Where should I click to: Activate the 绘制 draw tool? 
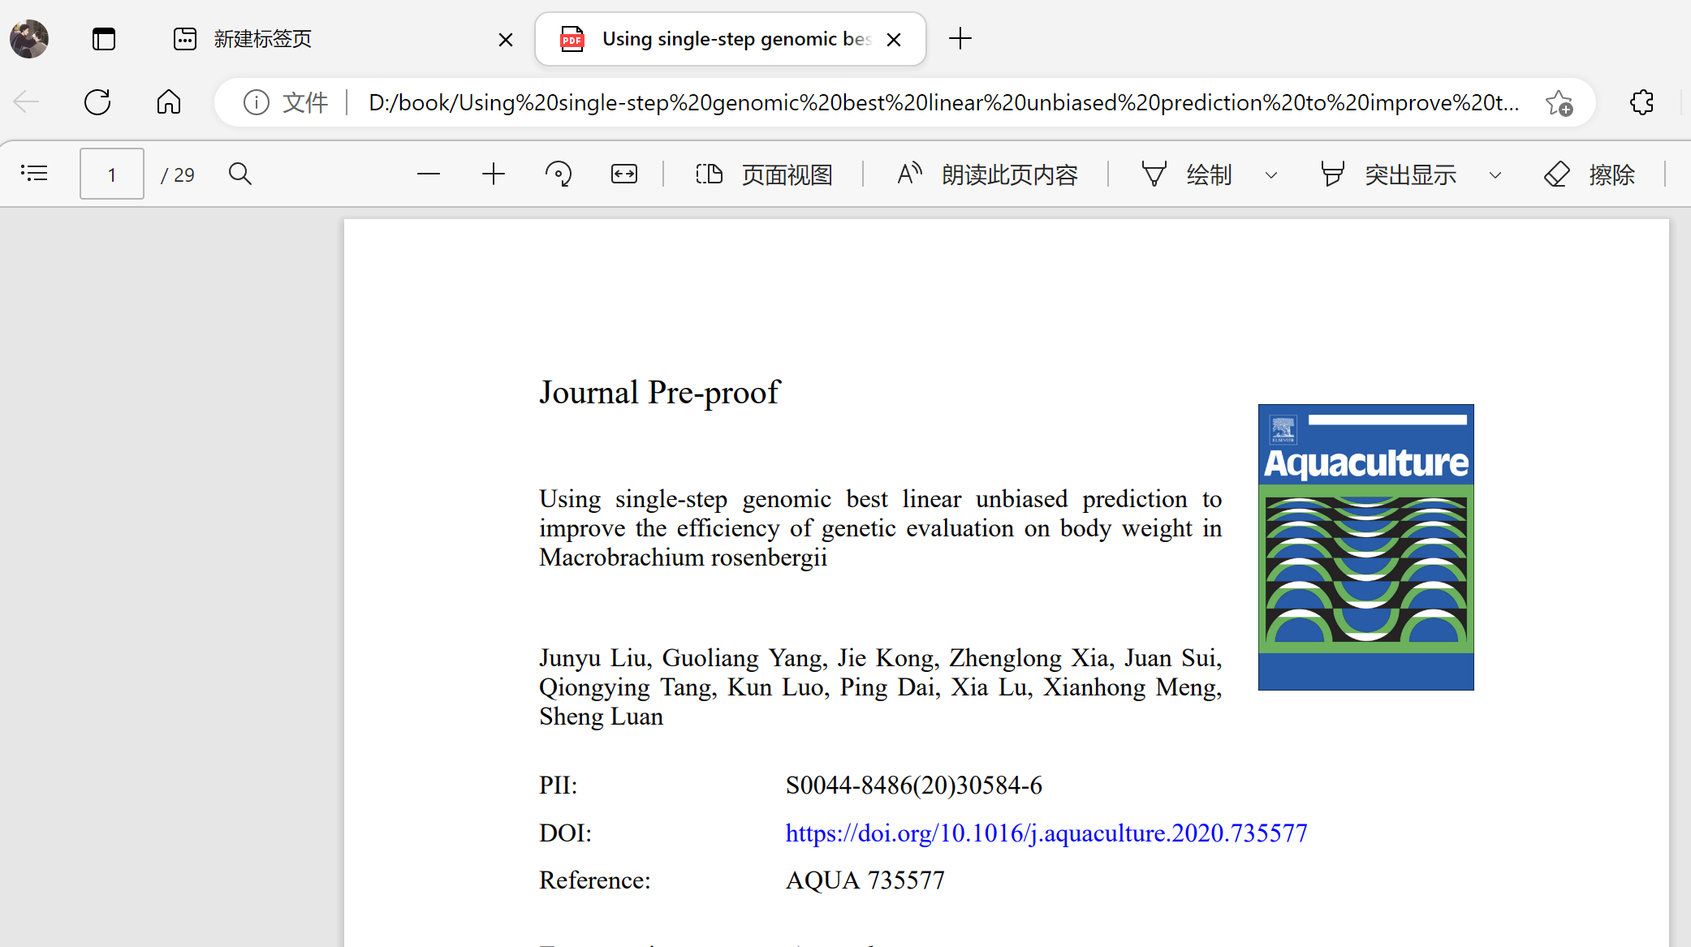(x=1187, y=174)
